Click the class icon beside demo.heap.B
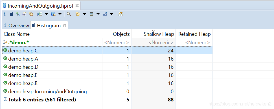Viewport: 274px width, 109px height. (x=5, y=83)
